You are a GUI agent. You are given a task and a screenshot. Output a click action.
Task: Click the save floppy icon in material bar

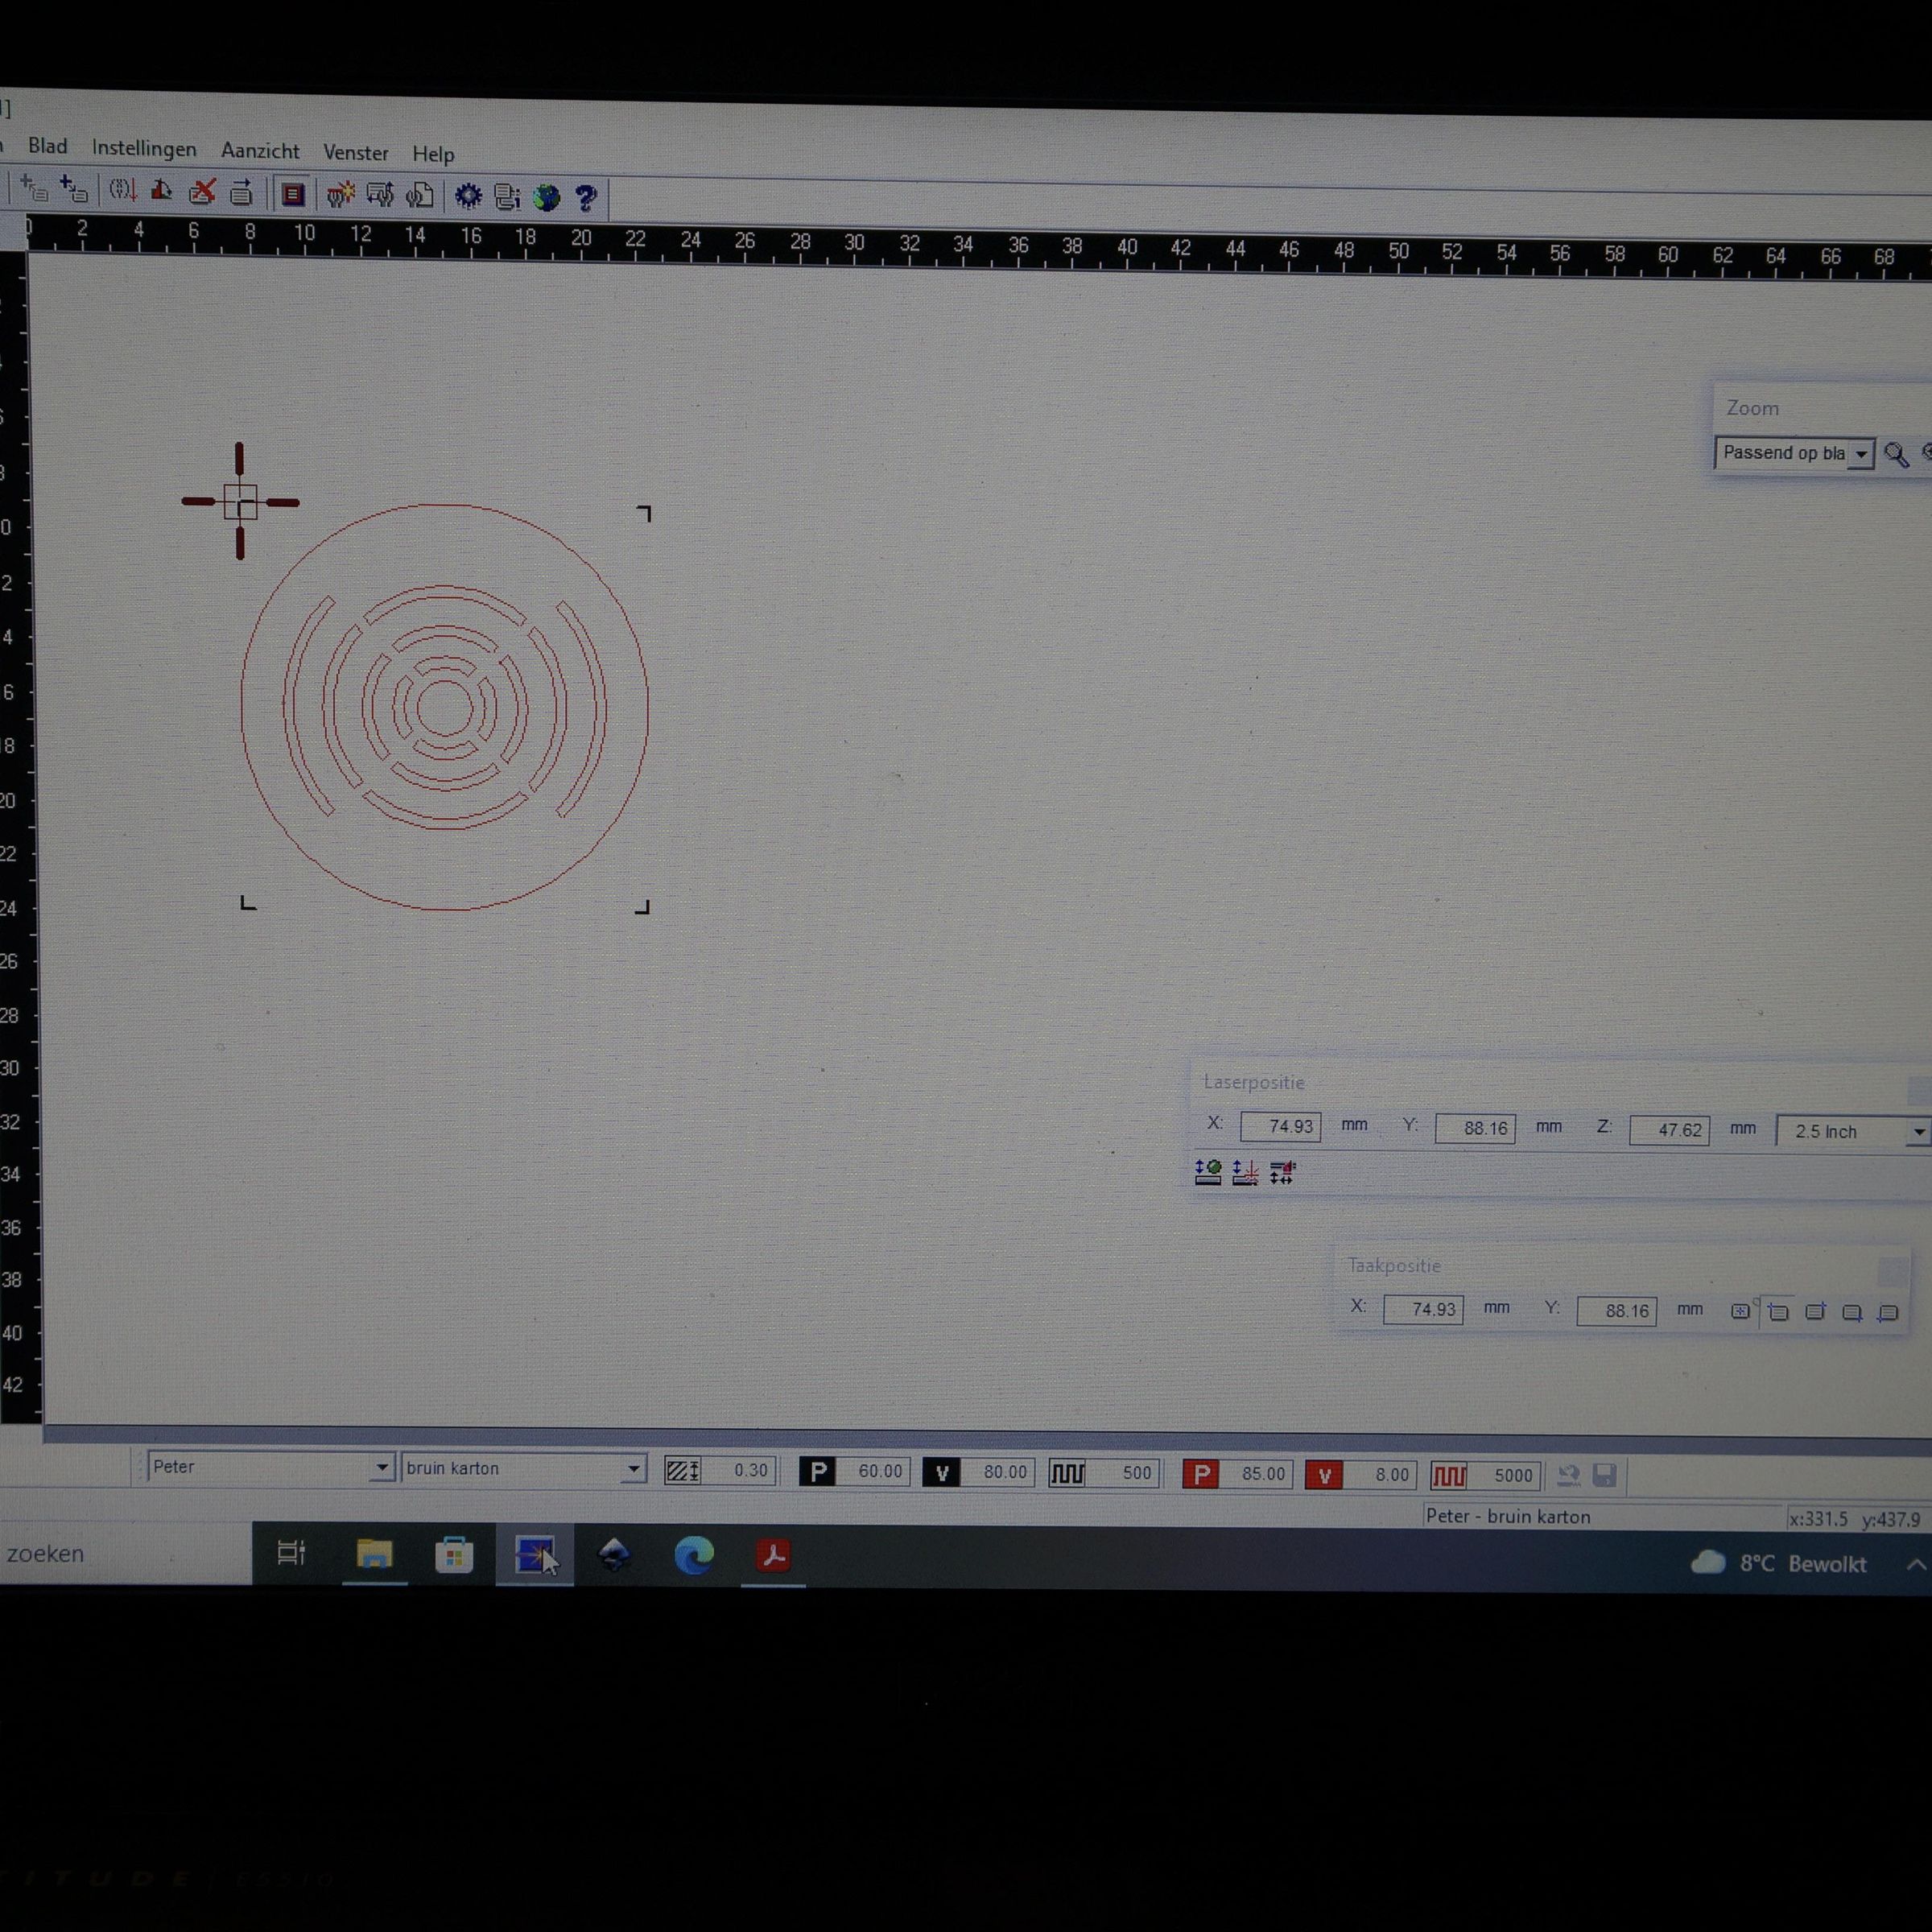(1604, 1476)
